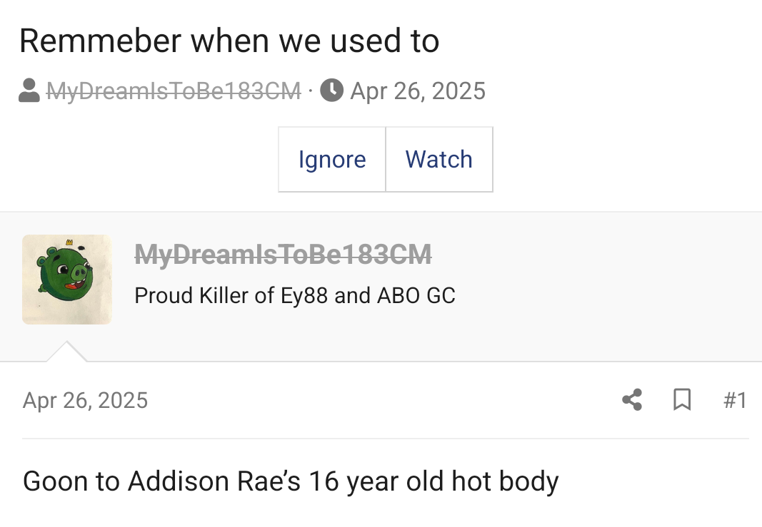Click the pig avatar thumbnail
The image size is (762, 527).
tap(66, 279)
